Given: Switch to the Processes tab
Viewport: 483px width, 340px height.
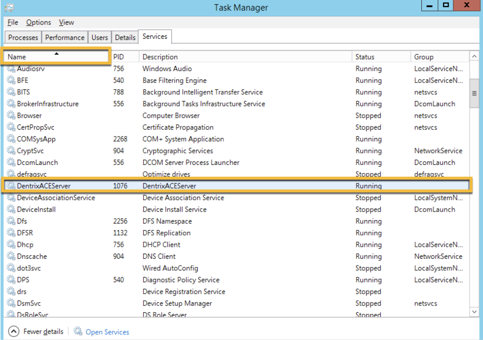Looking at the screenshot, I should [23, 37].
